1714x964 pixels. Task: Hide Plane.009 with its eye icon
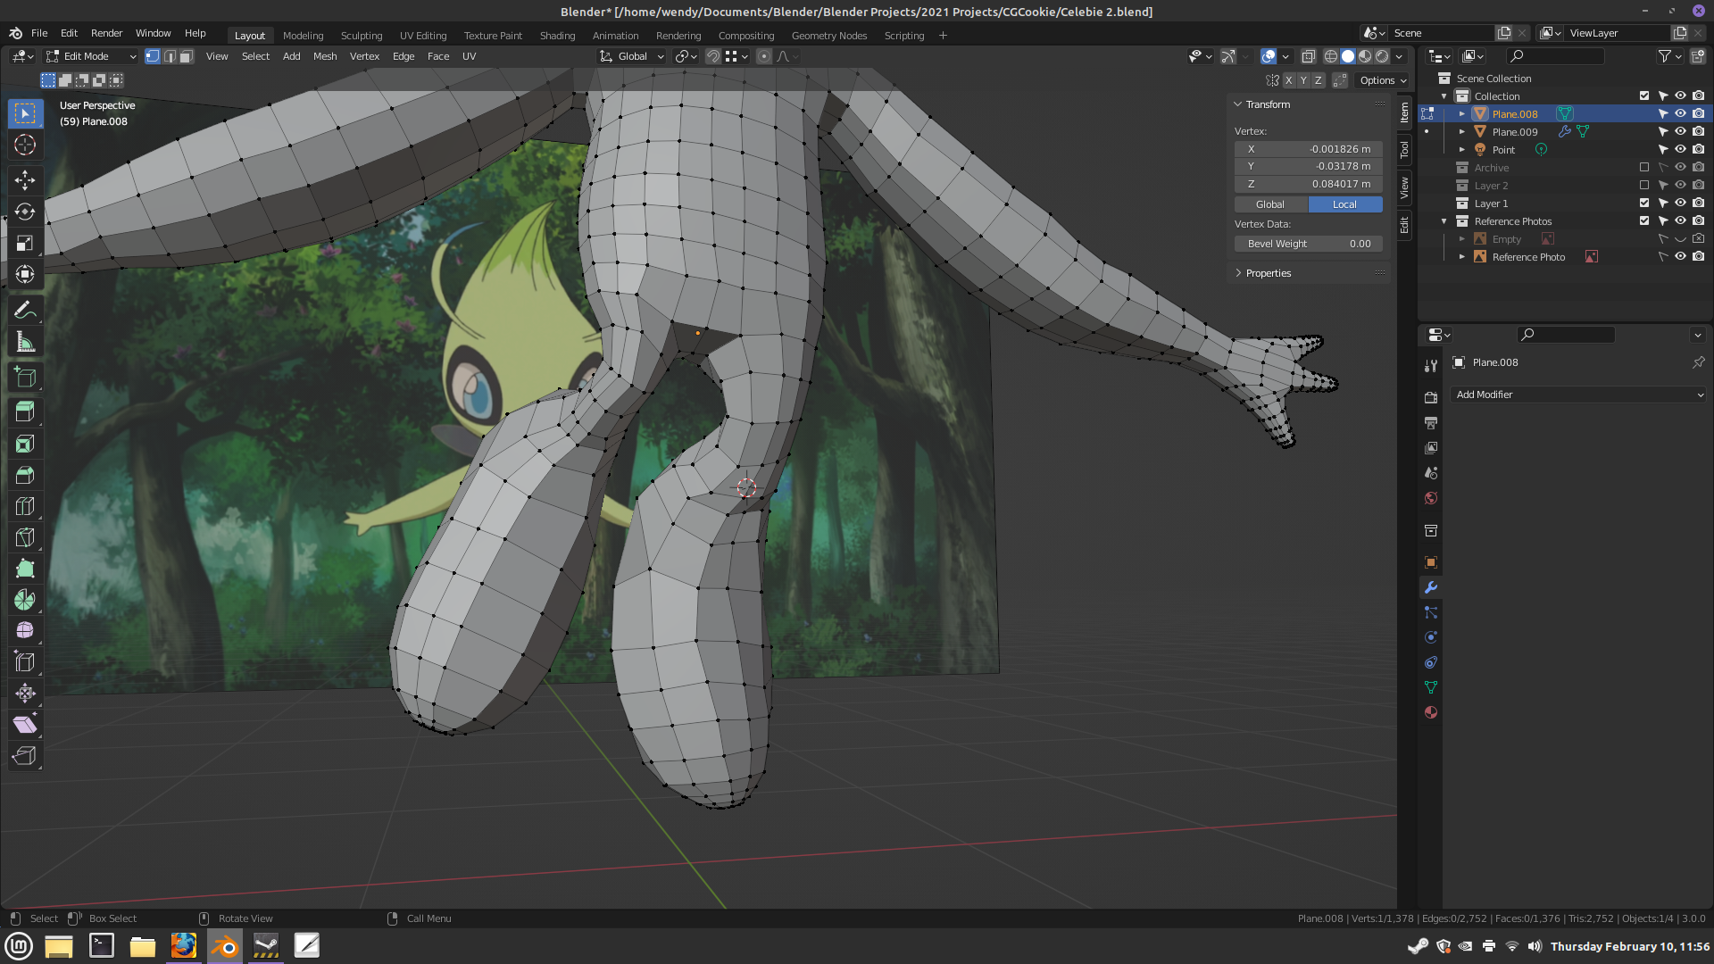tap(1680, 131)
